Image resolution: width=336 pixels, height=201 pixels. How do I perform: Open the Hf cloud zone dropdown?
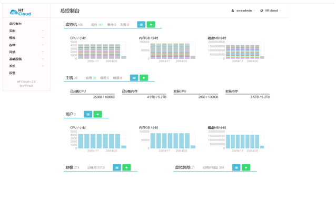click(x=271, y=11)
